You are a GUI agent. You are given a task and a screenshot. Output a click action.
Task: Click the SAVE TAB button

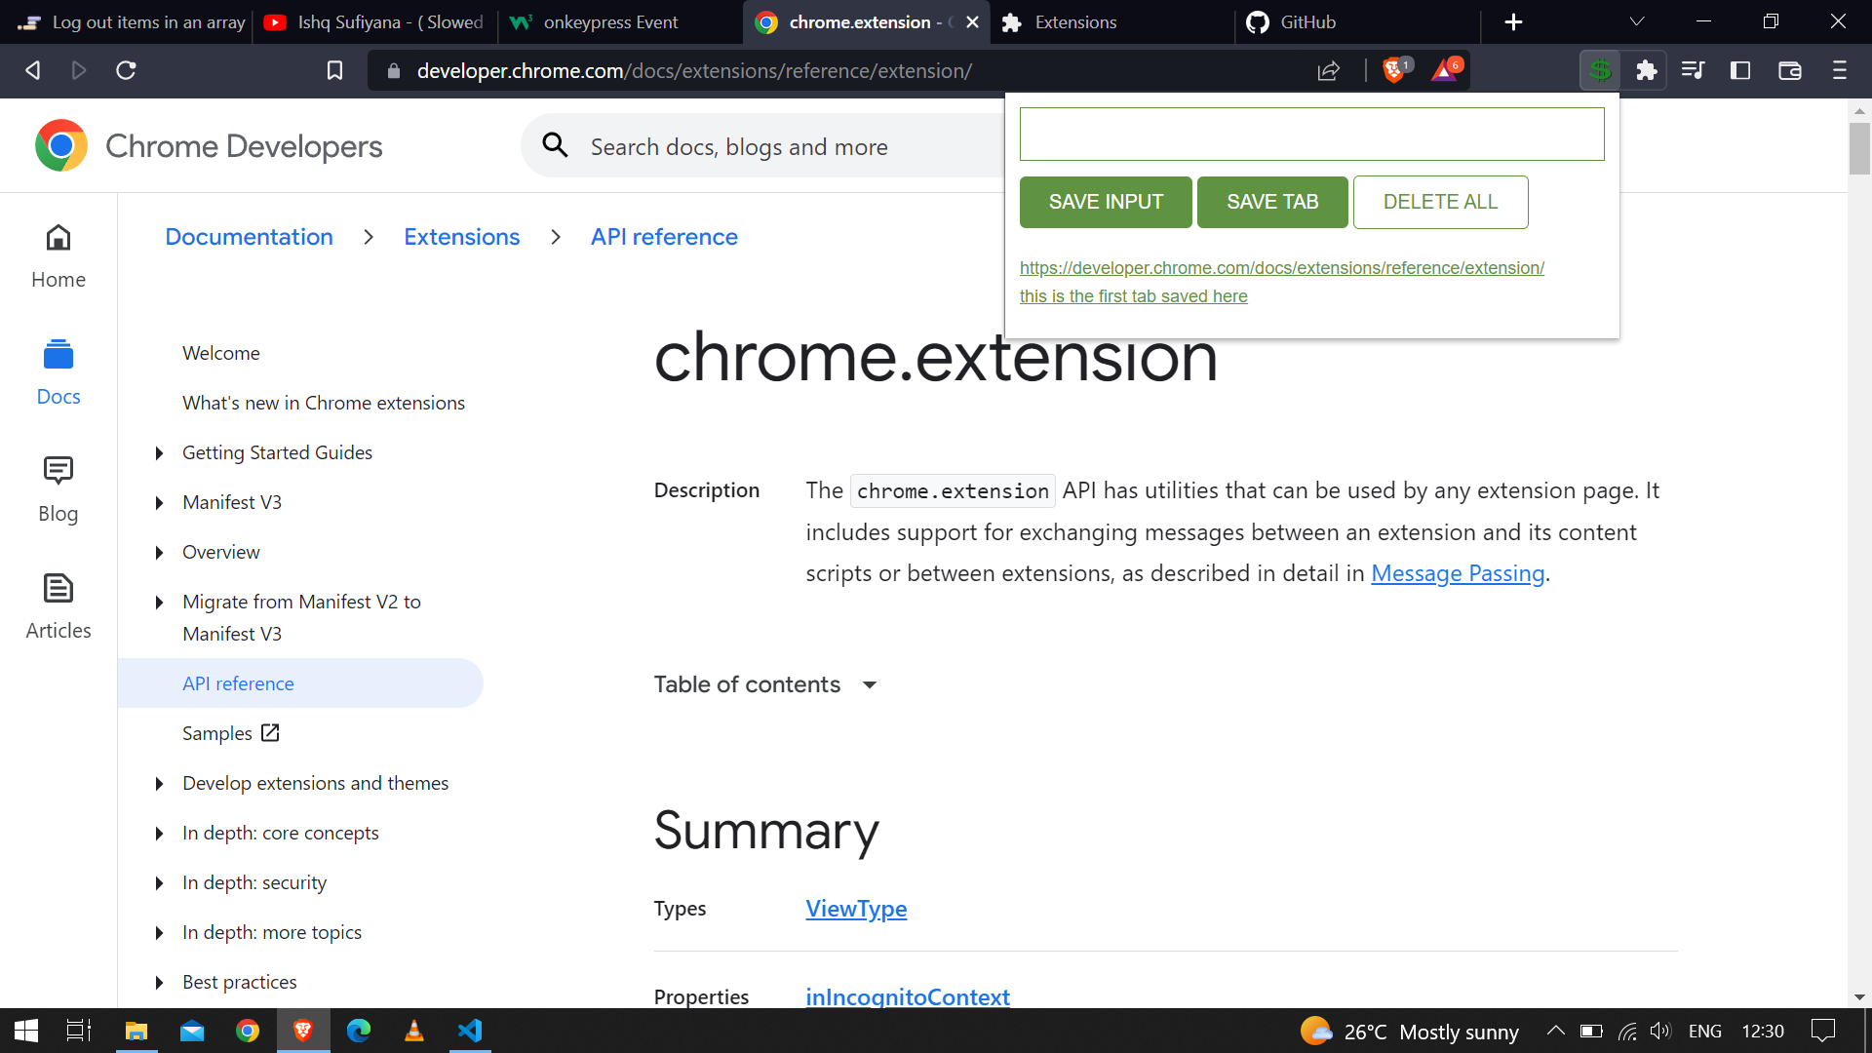pyautogui.click(x=1272, y=202)
